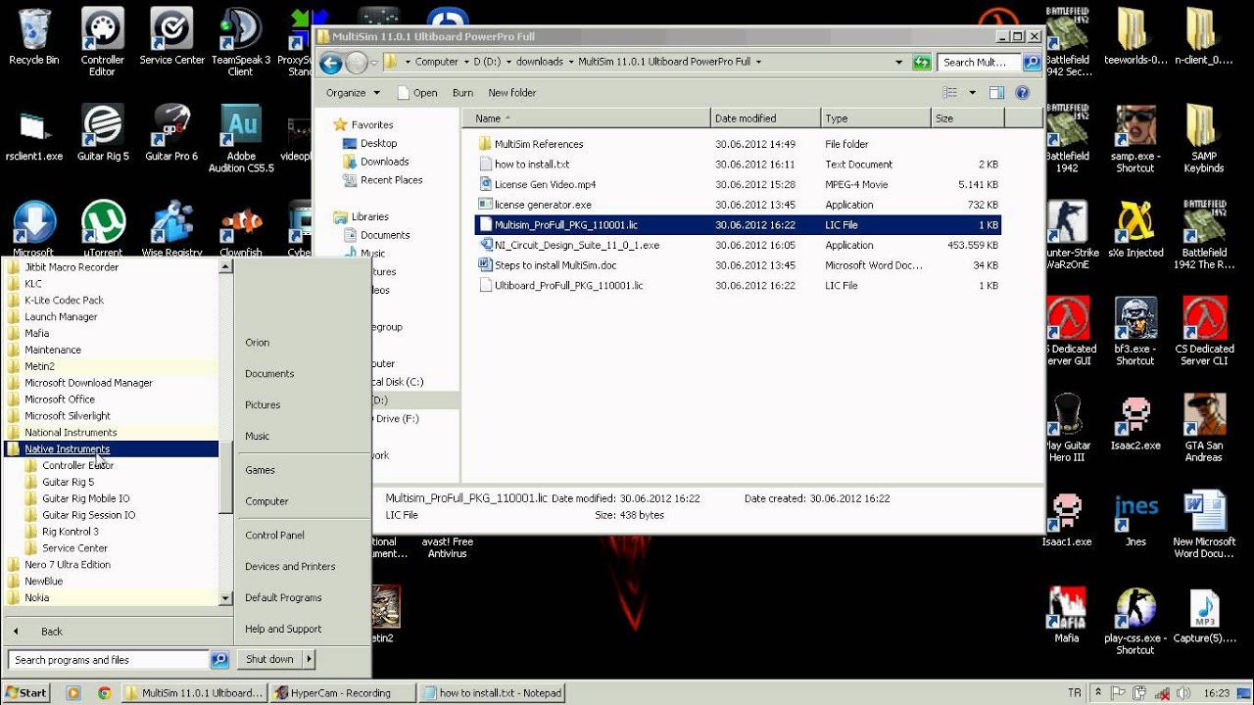Screen dimensions: 1254x705
Task: Open Guitar Pro 6 desktop icon
Action: point(171,133)
